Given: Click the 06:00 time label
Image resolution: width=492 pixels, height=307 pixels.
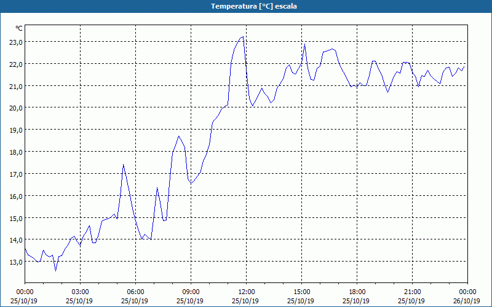Looking at the screenshot, I should tap(135, 292).
